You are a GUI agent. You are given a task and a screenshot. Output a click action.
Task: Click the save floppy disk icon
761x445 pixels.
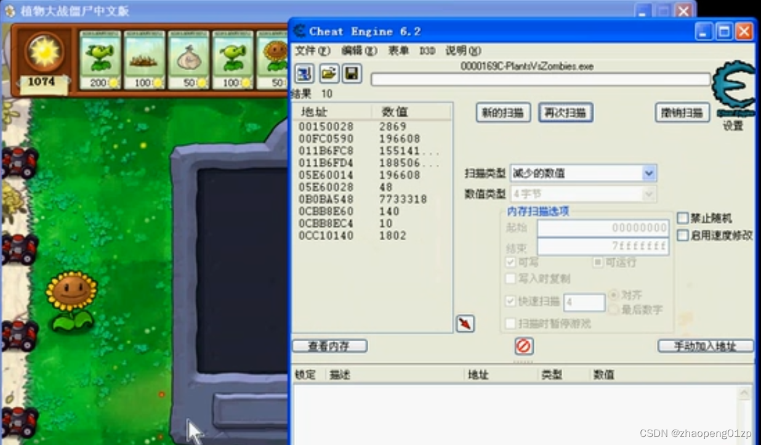pos(352,74)
